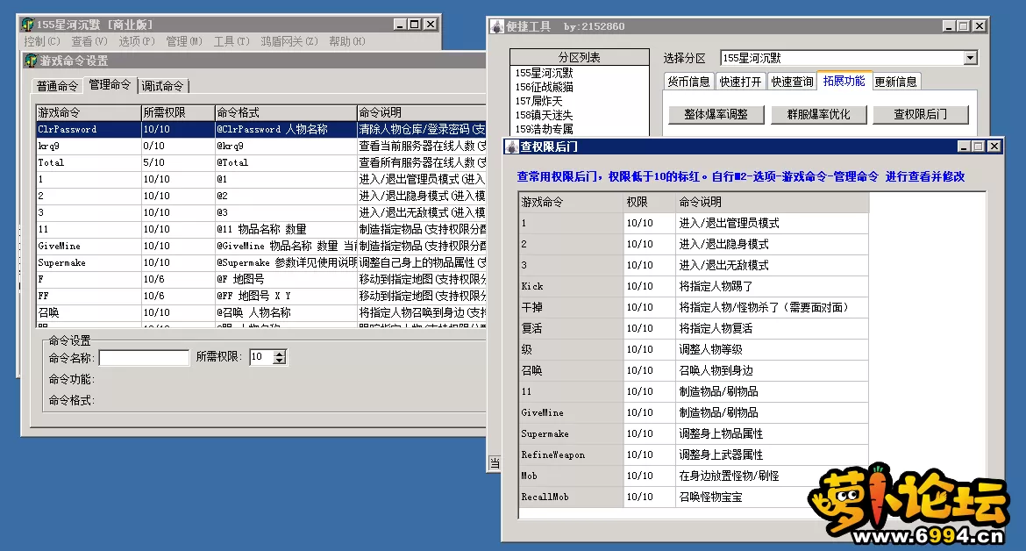Select the Kick row in 查权限后门

694,286
